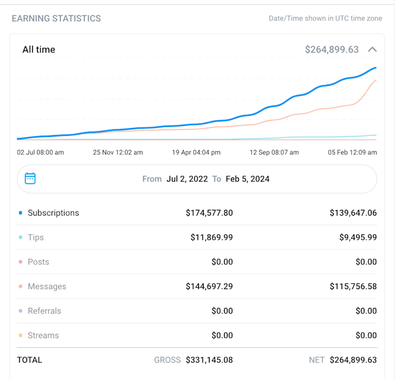Click the 12 Sep 08:07 am axis label

tap(274, 152)
